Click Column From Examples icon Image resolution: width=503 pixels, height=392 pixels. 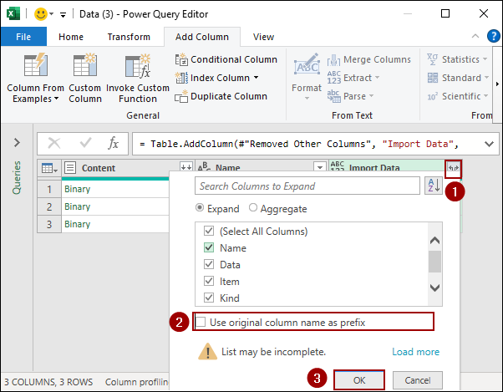pos(35,67)
